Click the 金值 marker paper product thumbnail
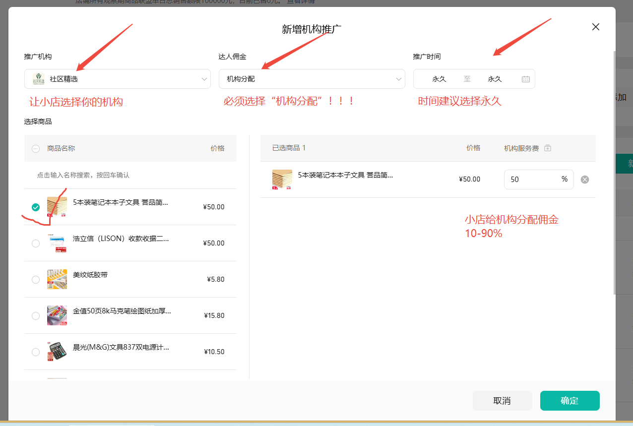Screen dimensions: 633x426 coord(57,315)
